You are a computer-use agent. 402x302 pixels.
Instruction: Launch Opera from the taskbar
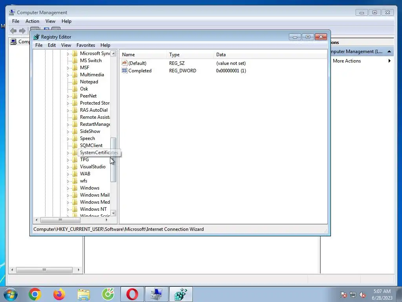[132, 294]
